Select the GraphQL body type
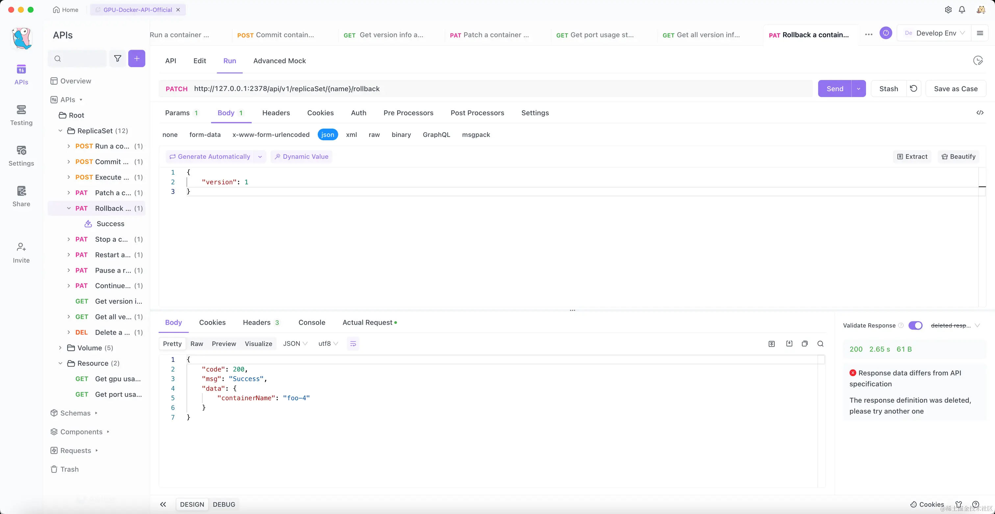 click(x=437, y=134)
